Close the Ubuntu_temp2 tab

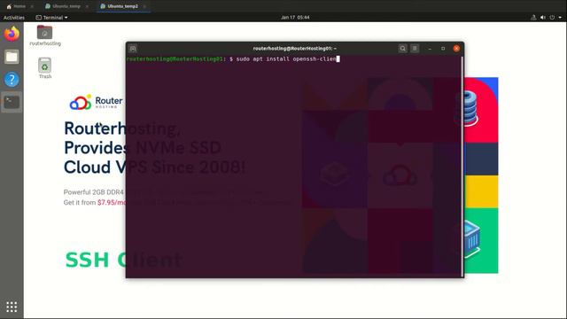[x=144, y=6]
